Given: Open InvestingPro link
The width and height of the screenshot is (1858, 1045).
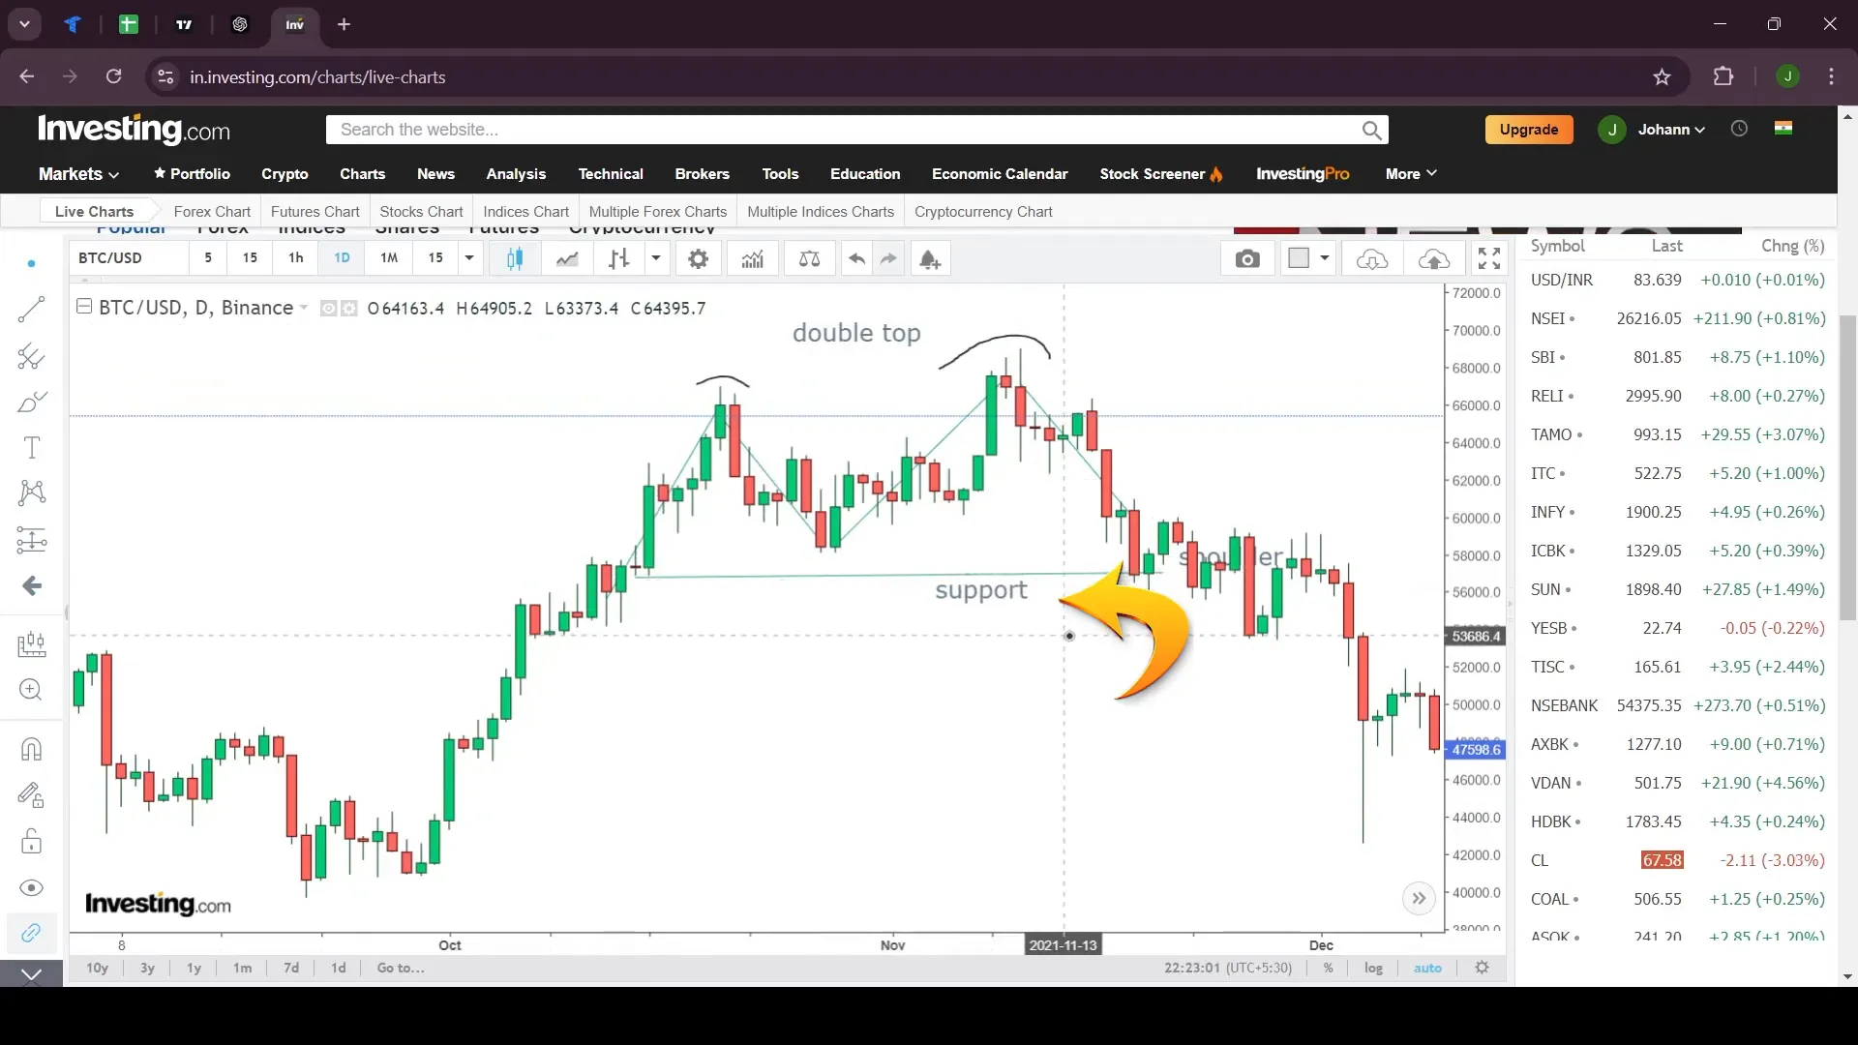Looking at the screenshot, I should tap(1303, 174).
